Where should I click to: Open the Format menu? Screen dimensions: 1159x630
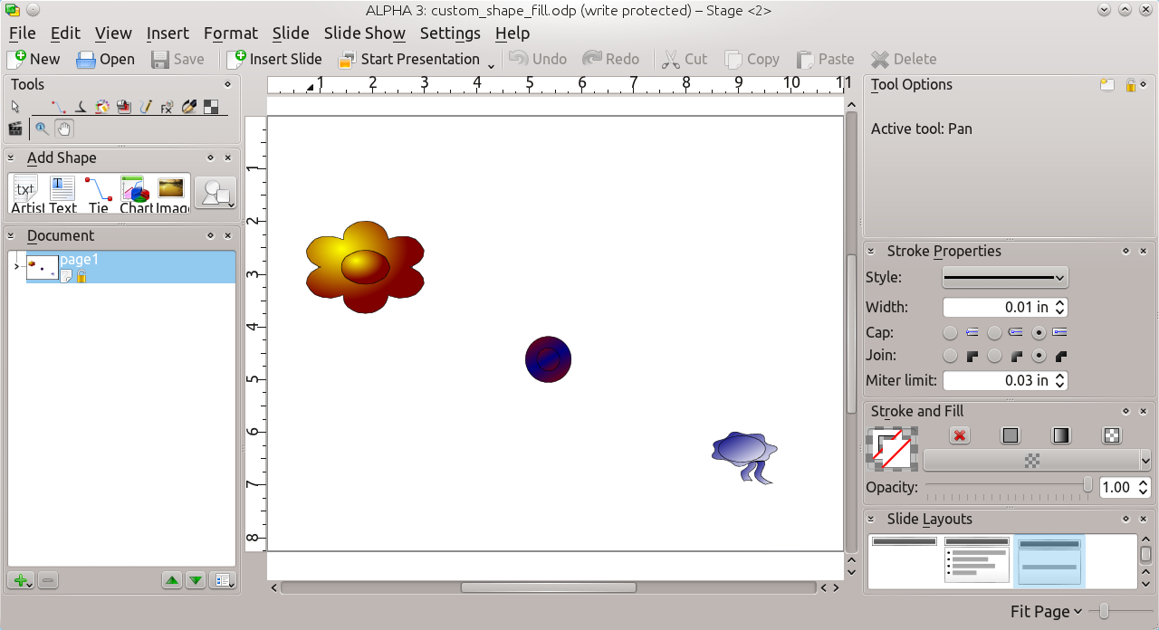230,33
